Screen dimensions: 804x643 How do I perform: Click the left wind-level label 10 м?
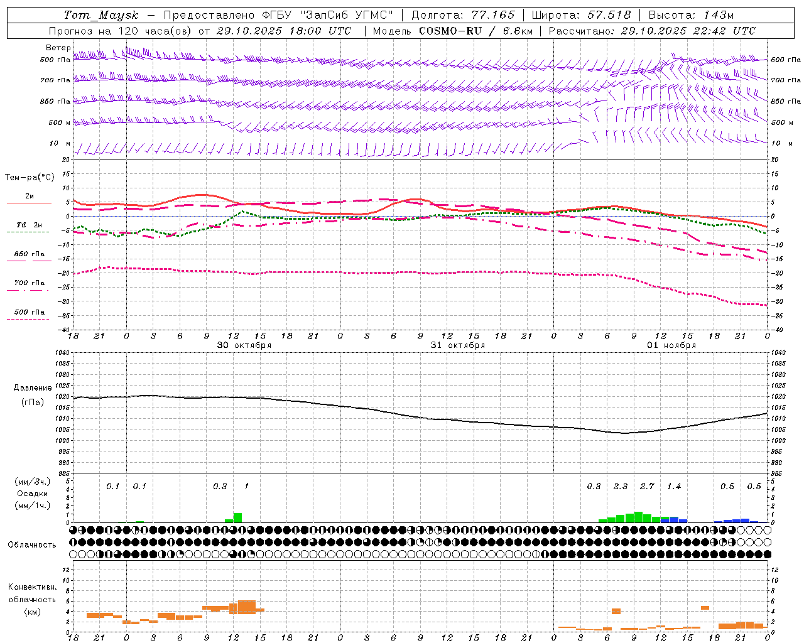click(60, 144)
